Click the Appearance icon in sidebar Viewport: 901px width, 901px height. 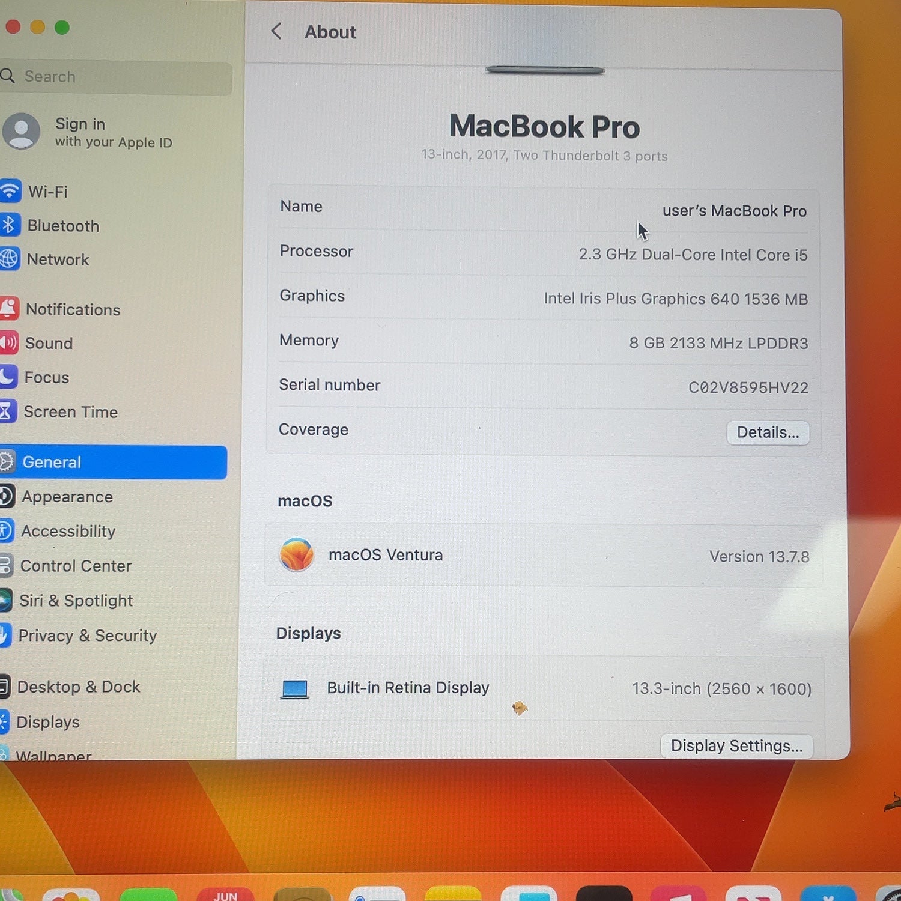point(6,496)
